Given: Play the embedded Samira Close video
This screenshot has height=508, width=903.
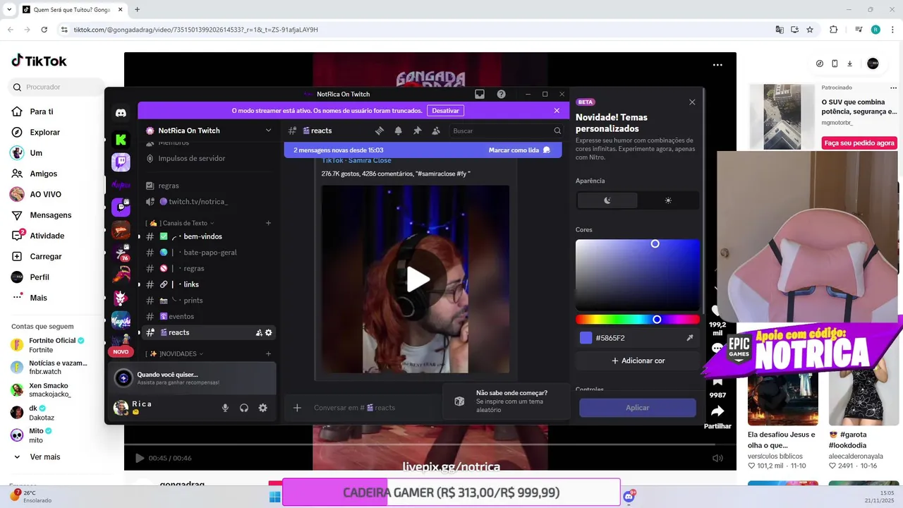Looking at the screenshot, I should [x=418, y=279].
